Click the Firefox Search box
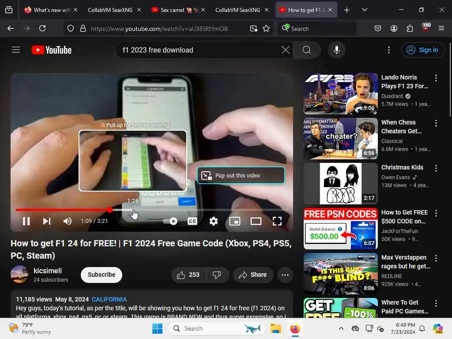The image size is (452, 339). 317,29
